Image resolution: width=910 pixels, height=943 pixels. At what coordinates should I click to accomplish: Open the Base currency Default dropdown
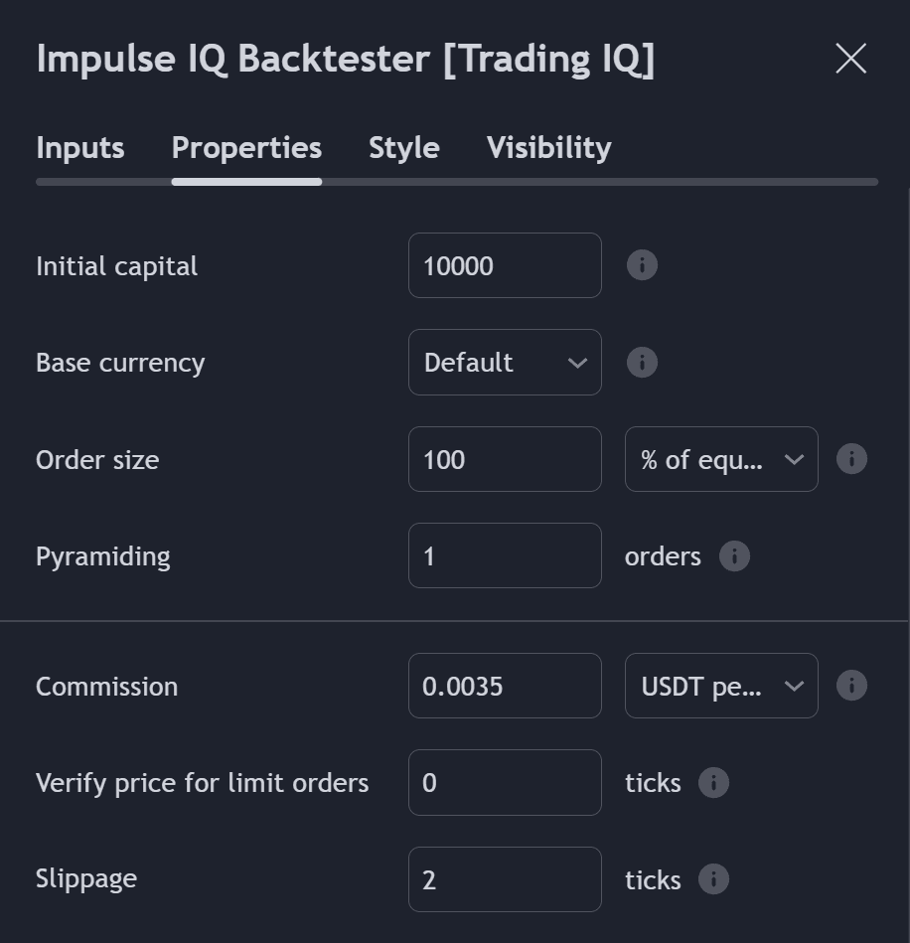pos(506,362)
